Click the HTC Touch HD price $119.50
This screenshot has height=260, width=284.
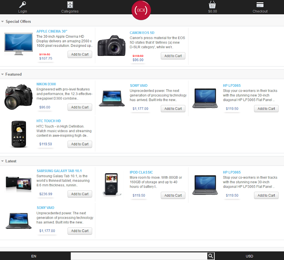tap(45, 144)
